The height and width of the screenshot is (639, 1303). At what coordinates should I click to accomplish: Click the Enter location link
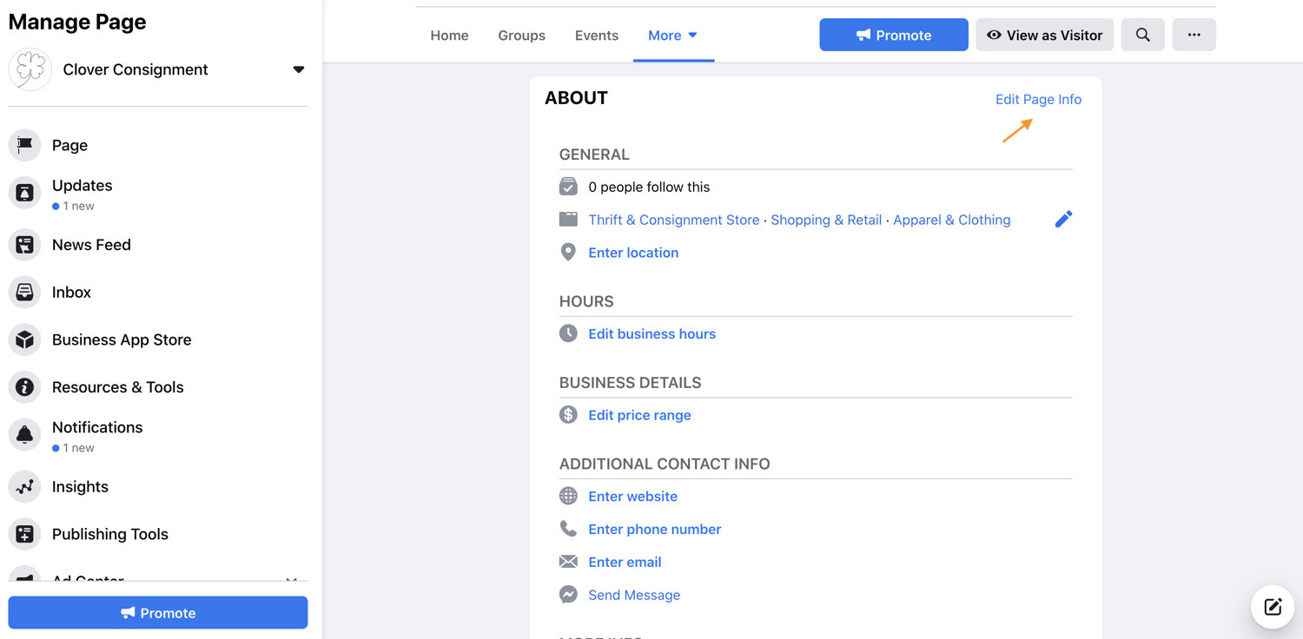click(633, 253)
